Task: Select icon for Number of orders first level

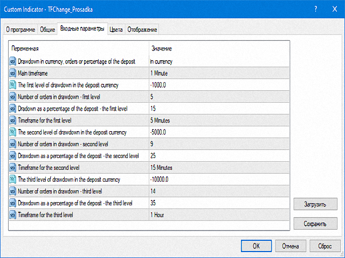Action: click(x=13, y=97)
